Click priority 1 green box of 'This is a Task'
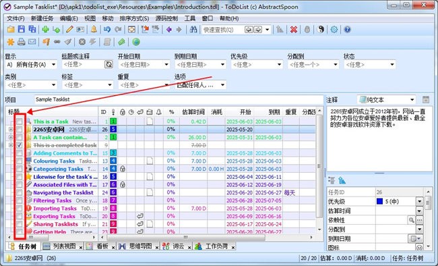This screenshot has height=266, width=438. 113,122
